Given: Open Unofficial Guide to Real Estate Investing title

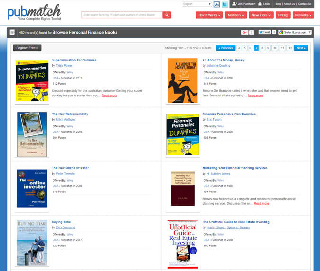Looking at the screenshot, I should coord(236,222).
